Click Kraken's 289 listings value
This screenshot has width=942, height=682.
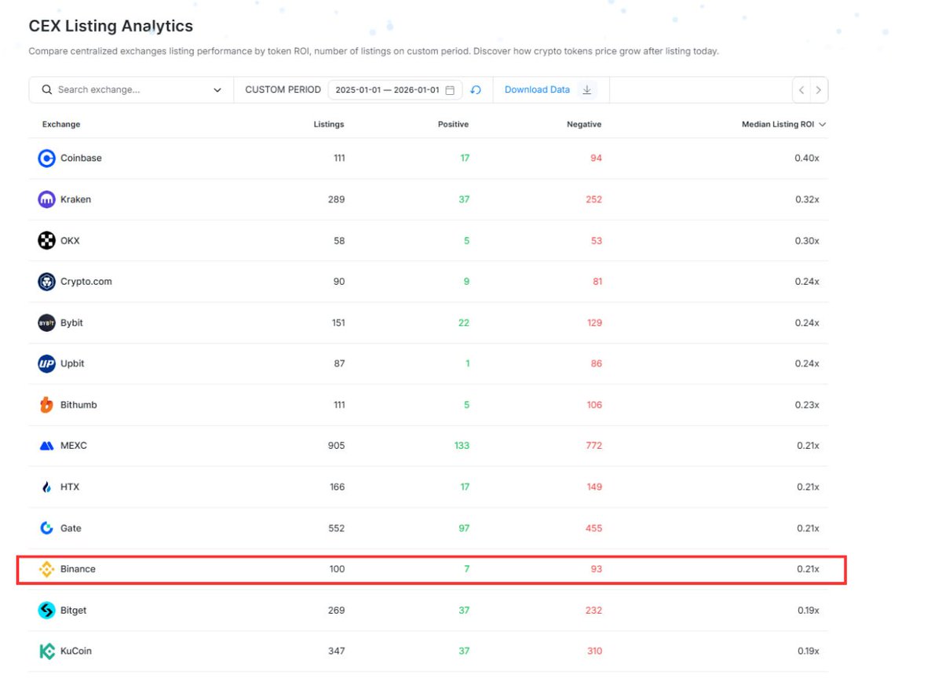(x=336, y=199)
